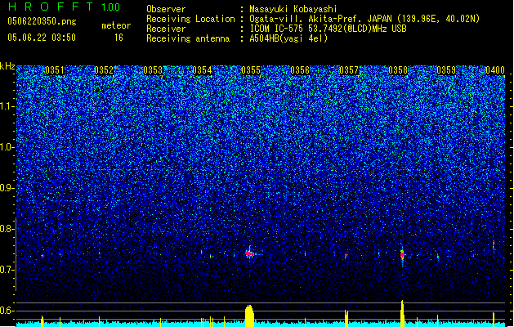Click the 0400 time marker
The height and width of the screenshot is (327, 514).
tap(495, 70)
